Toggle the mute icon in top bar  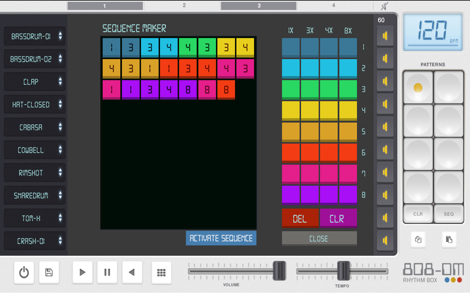pos(385,6)
